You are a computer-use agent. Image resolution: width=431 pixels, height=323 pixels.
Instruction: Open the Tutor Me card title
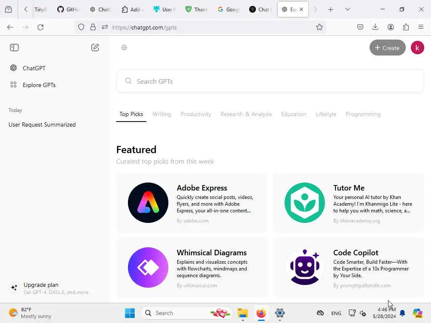[x=349, y=188]
